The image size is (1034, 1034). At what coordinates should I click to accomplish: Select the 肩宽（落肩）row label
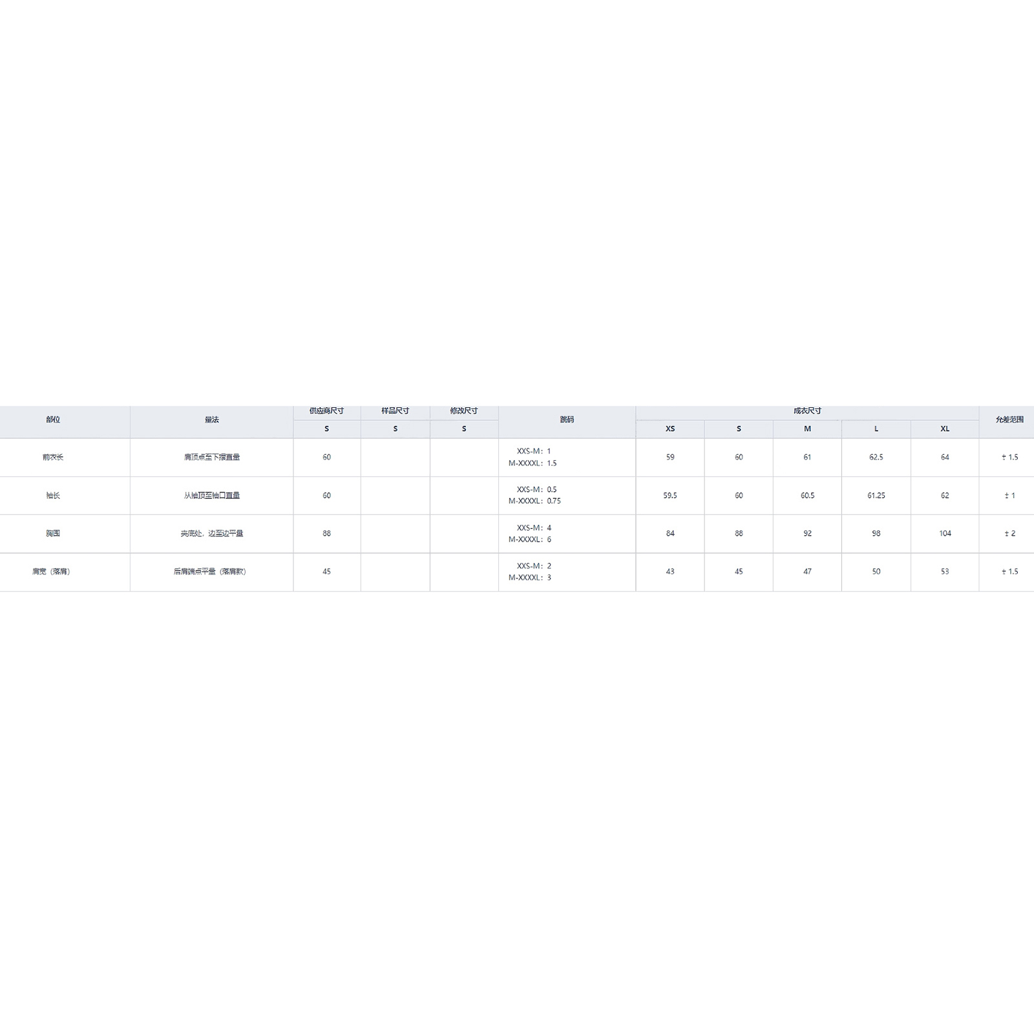[51, 572]
